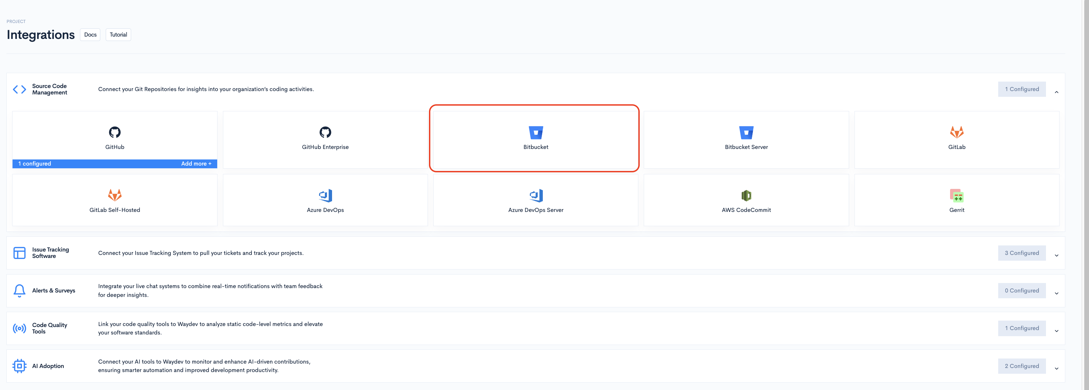Click the 3 Configured badge
1089x390 pixels.
(x=1021, y=253)
